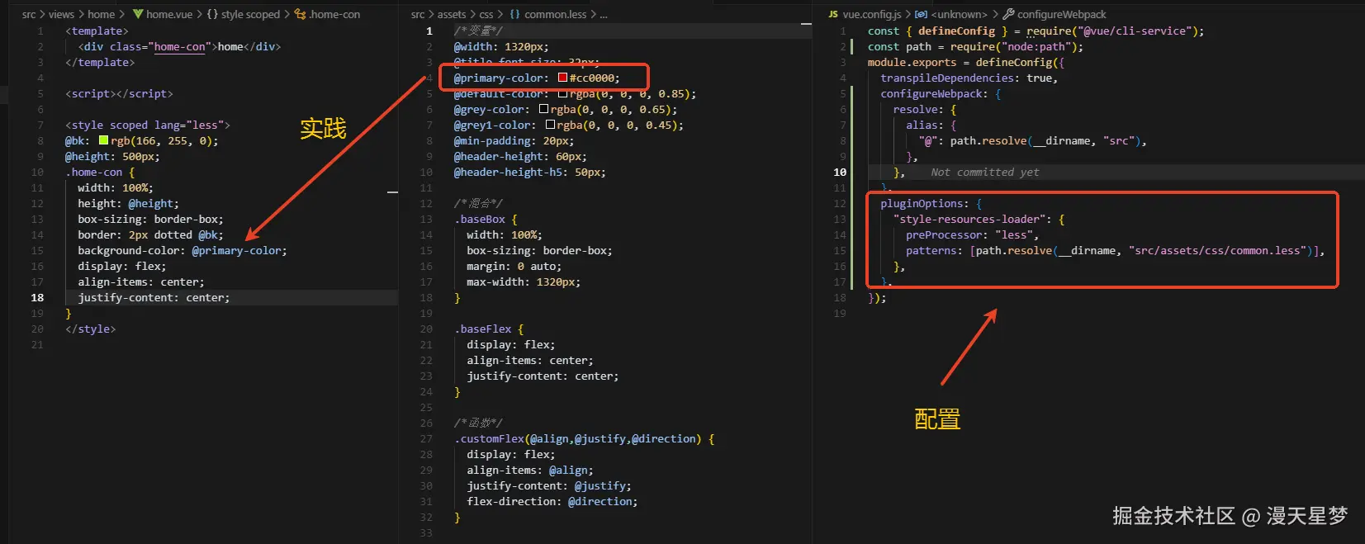Open the green rgb(166, 255, 0) color swatch
The width and height of the screenshot is (1365, 544).
click(x=104, y=140)
